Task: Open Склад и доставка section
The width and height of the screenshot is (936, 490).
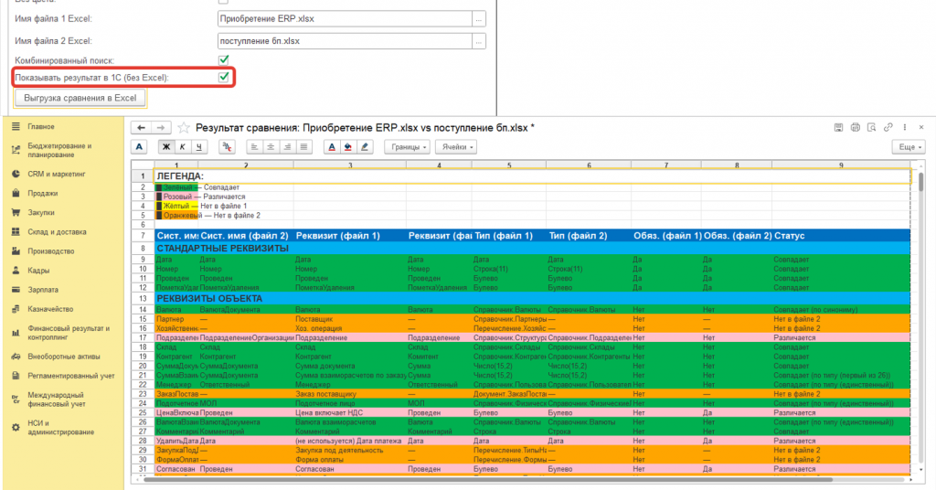Action: click(x=57, y=232)
